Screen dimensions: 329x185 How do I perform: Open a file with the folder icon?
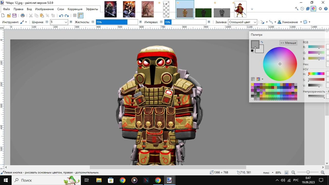[9, 15]
